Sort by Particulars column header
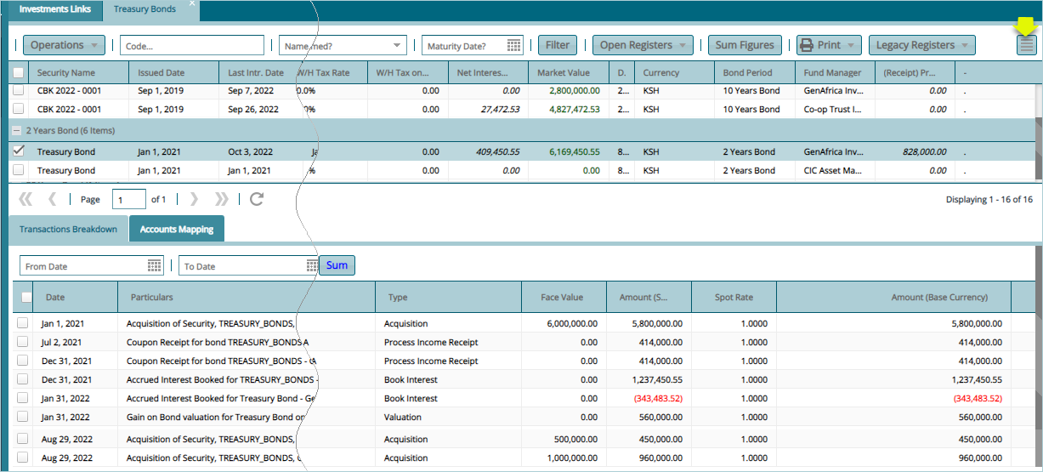The width and height of the screenshot is (1043, 472). click(x=247, y=298)
